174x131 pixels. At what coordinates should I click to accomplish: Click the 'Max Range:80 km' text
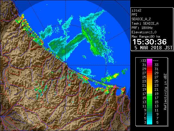(x=146, y=37)
